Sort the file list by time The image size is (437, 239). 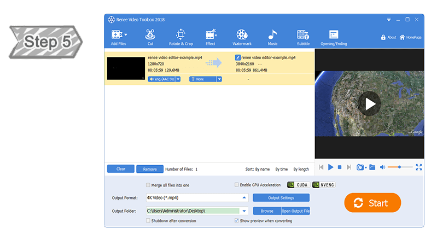(x=281, y=170)
